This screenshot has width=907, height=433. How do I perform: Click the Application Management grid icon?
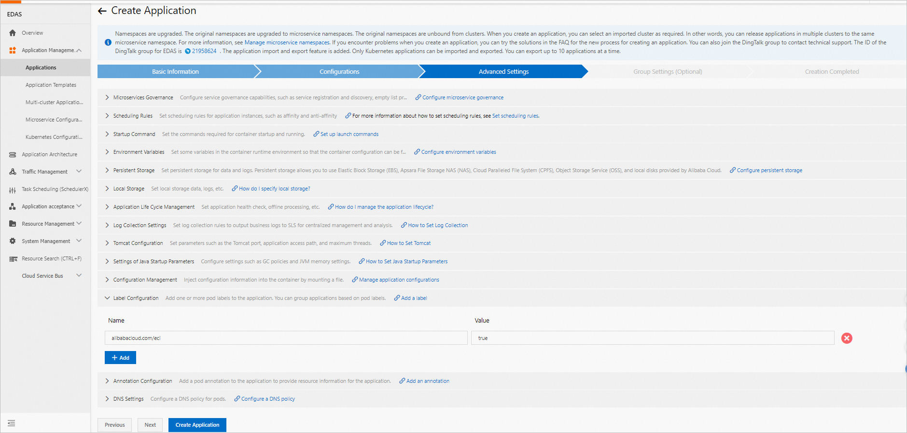click(x=13, y=50)
